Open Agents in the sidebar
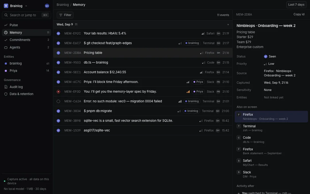This screenshot has width=310, height=194. coord(26,47)
